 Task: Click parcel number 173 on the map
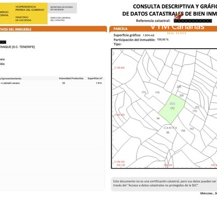(143, 93)
